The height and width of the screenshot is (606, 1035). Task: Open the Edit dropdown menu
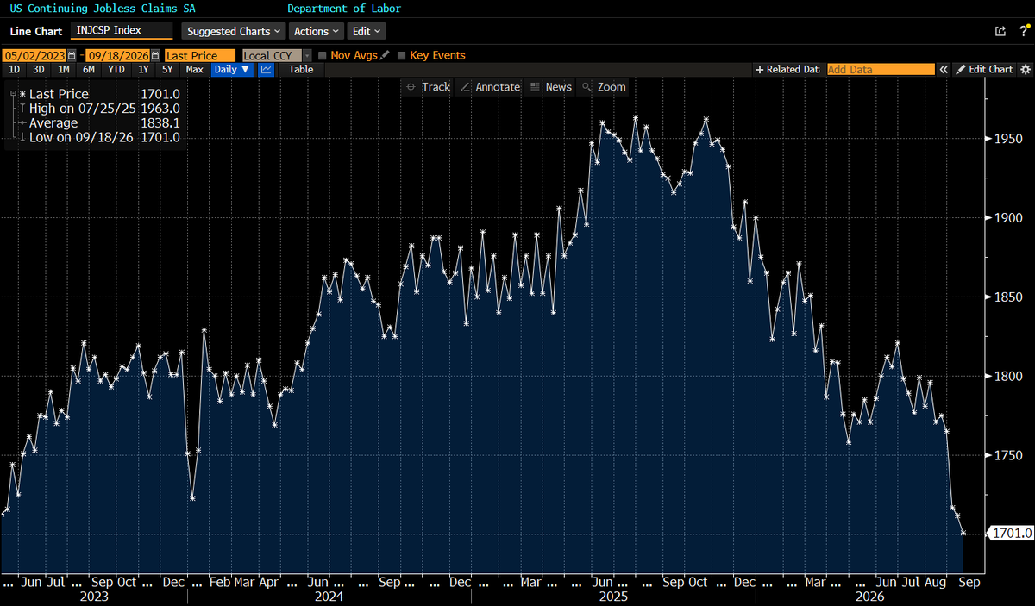click(366, 31)
